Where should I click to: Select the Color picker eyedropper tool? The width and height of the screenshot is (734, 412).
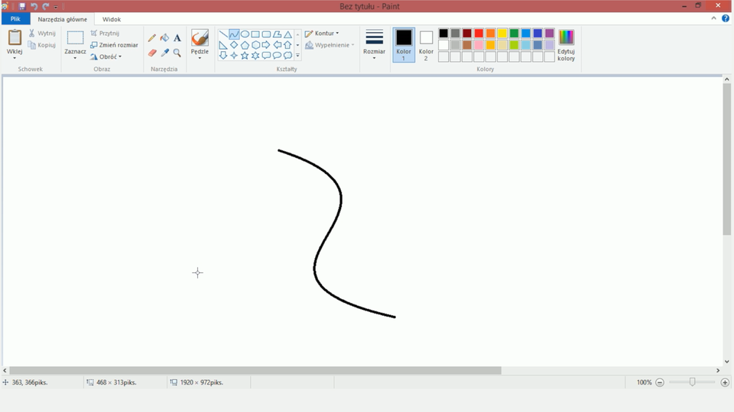(x=165, y=53)
